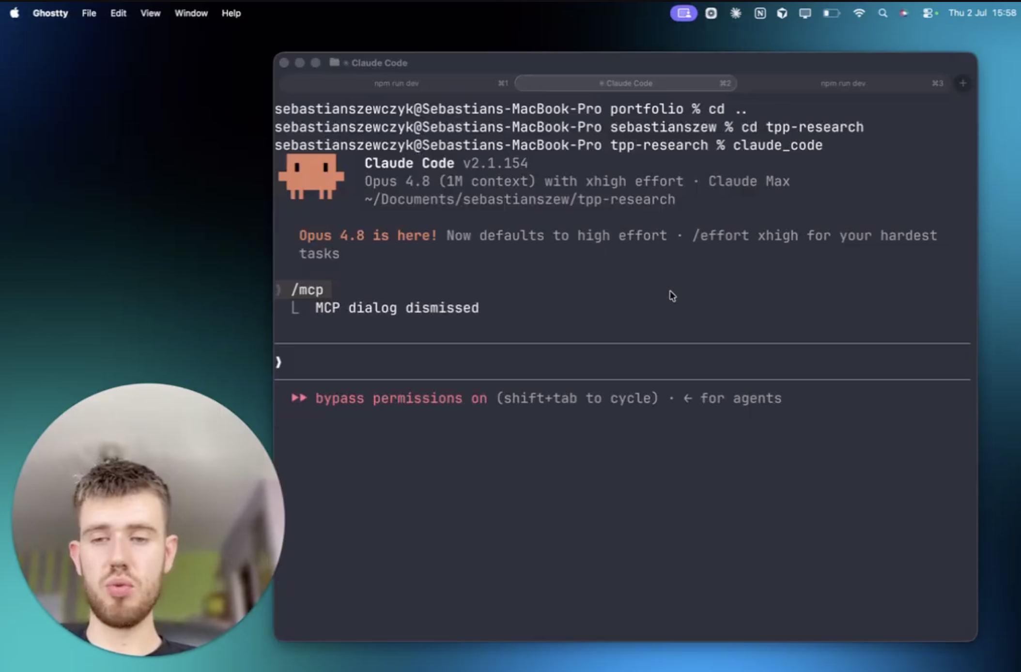Open the Help menu
Screen dimensions: 1021x672
pyautogui.click(x=231, y=13)
